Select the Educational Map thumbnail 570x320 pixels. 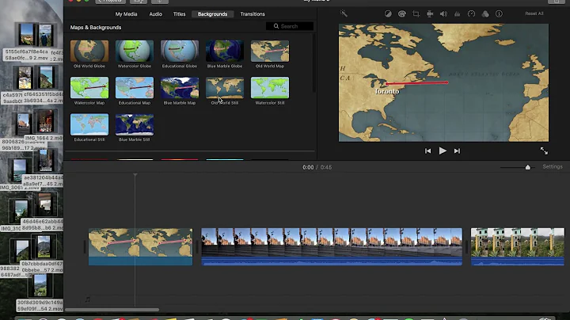[135, 88]
